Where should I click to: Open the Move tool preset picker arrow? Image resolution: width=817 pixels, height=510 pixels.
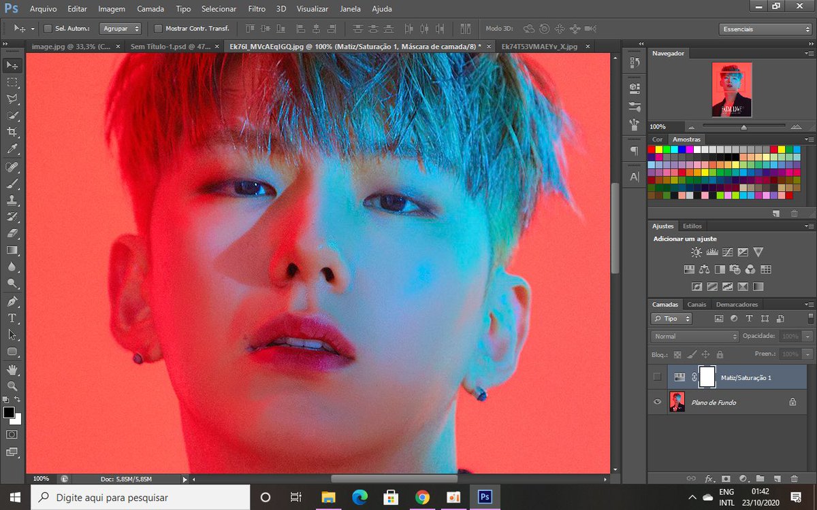point(33,29)
